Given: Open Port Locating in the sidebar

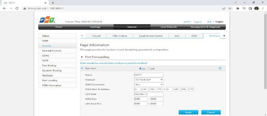Looking at the screenshot, I should [57, 80].
